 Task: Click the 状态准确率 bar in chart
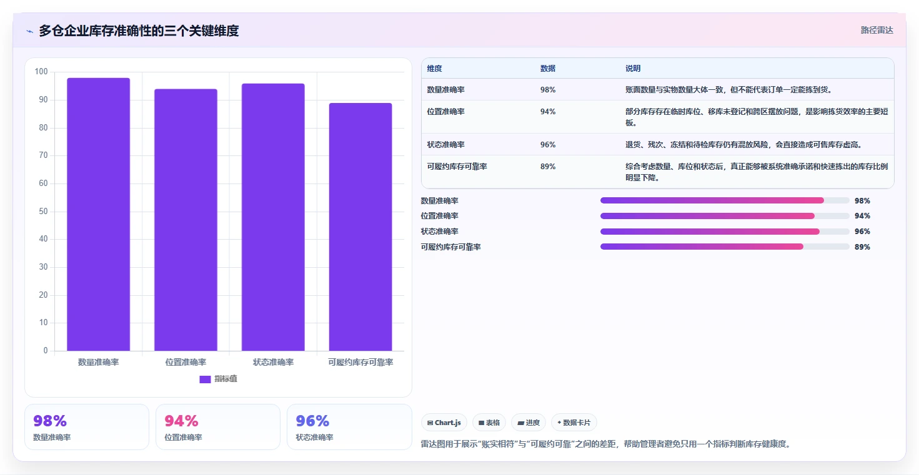coord(273,217)
